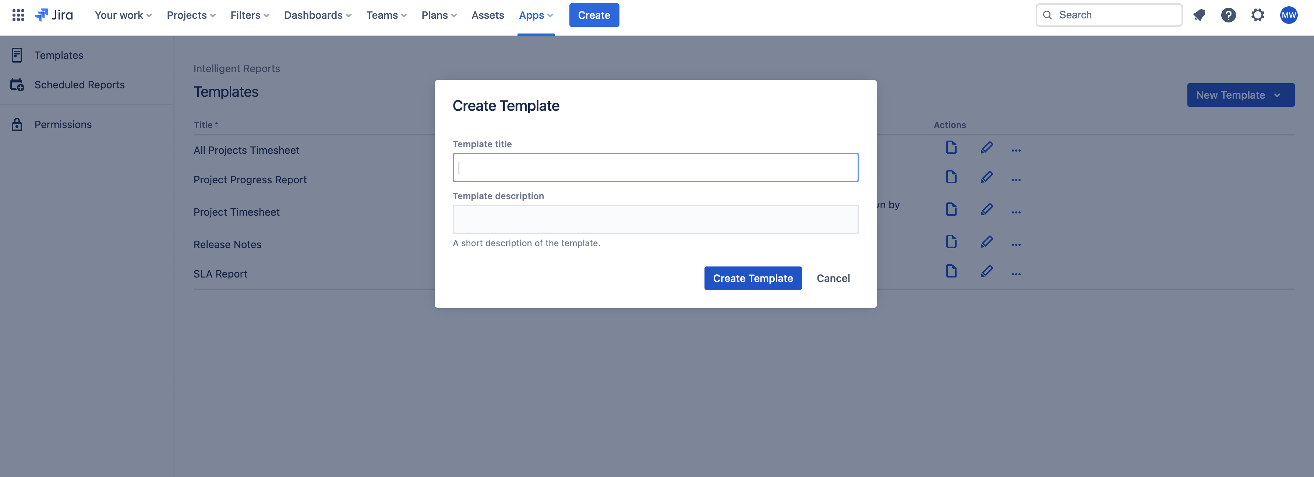
Task: Open more actions for SLA Report row
Action: 1015,274
